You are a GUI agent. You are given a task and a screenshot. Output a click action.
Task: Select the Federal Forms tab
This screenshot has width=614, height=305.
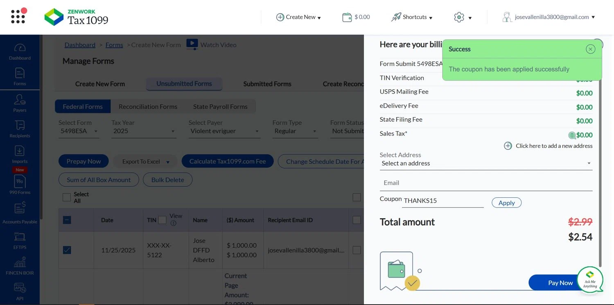(x=83, y=106)
